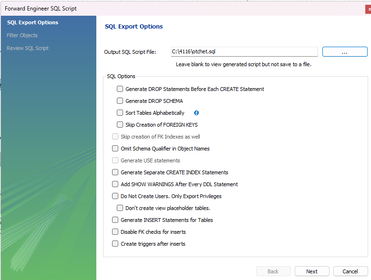Click the disabled Generate USE statements checkbox
Screen dimensions: 371x280
click(x=115, y=160)
